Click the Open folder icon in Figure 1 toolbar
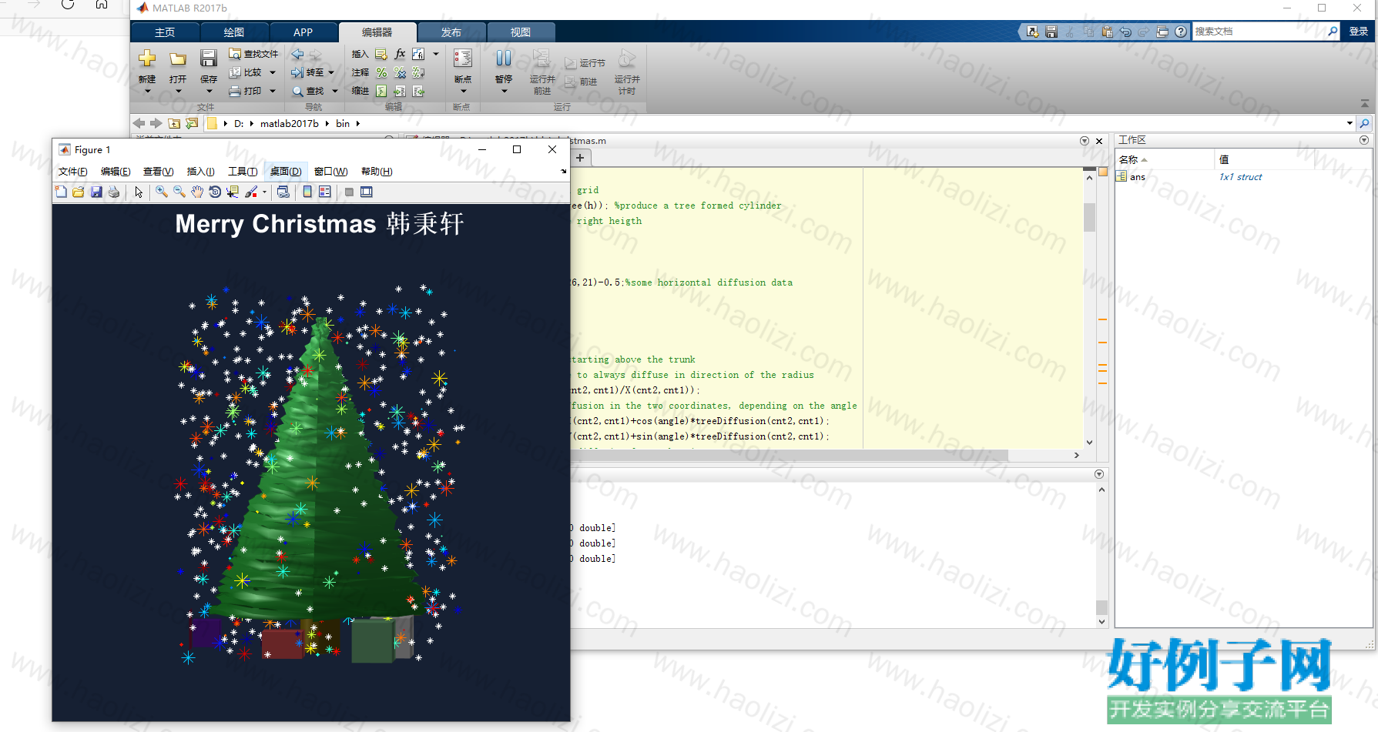This screenshot has width=1378, height=732. point(79,192)
